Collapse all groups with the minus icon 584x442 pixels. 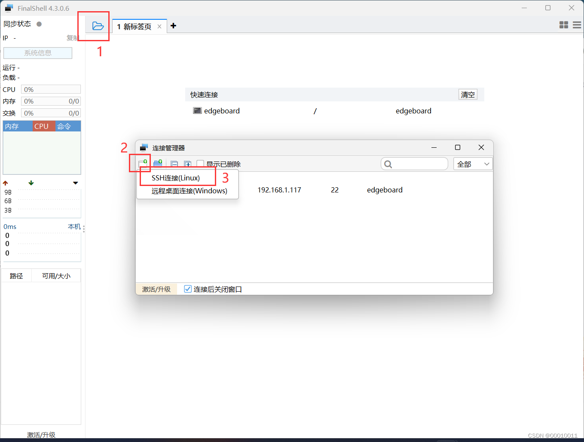pyautogui.click(x=174, y=164)
